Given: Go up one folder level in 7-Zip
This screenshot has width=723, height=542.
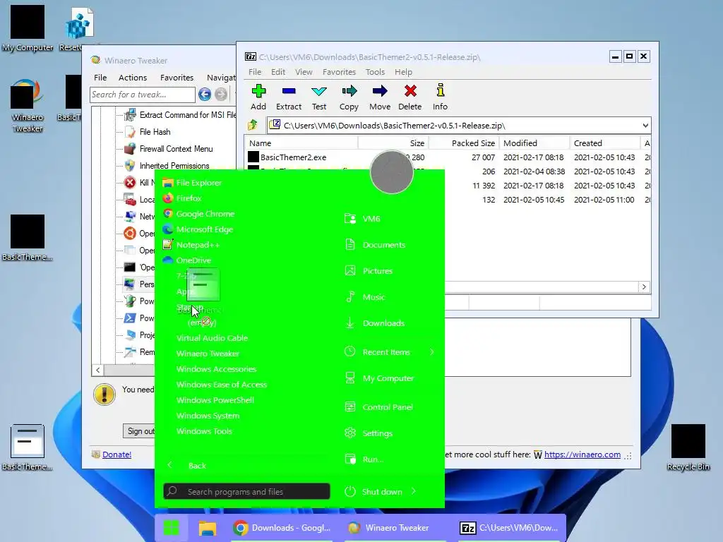Looking at the screenshot, I should click(253, 125).
